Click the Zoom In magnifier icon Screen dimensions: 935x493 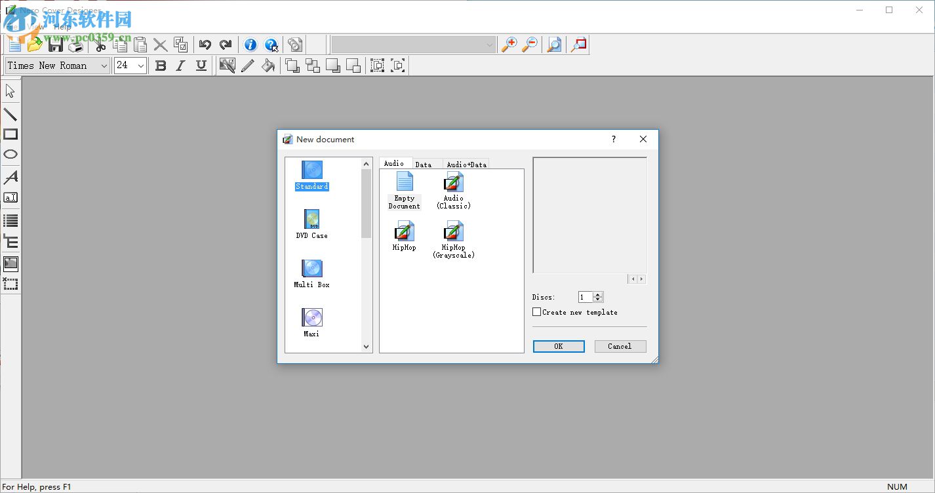pyautogui.click(x=509, y=45)
